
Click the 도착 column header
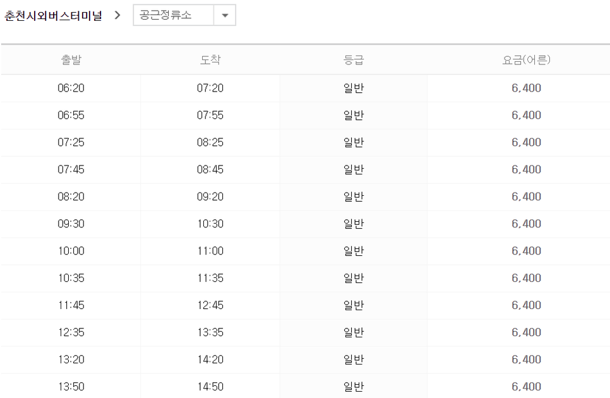pyautogui.click(x=210, y=59)
